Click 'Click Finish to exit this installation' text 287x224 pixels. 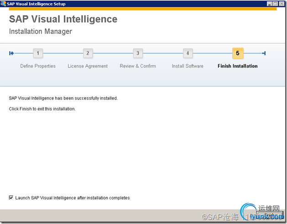[42, 109]
